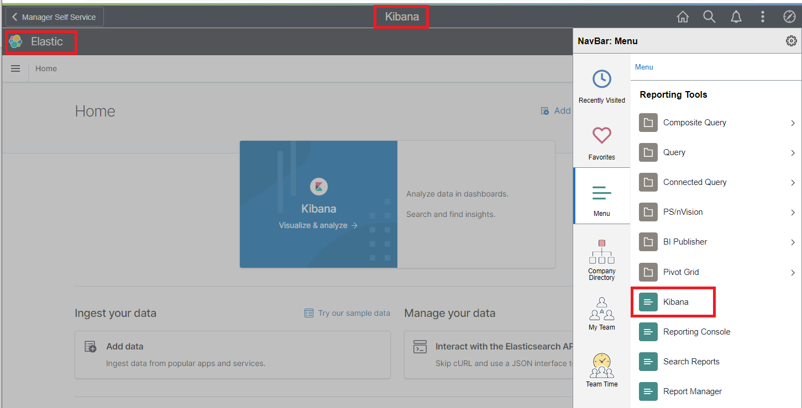Open the Company Directory tile

pyautogui.click(x=602, y=260)
